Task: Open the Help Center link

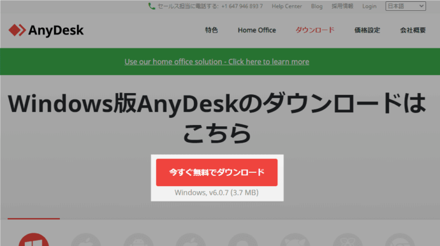Action: (286, 6)
